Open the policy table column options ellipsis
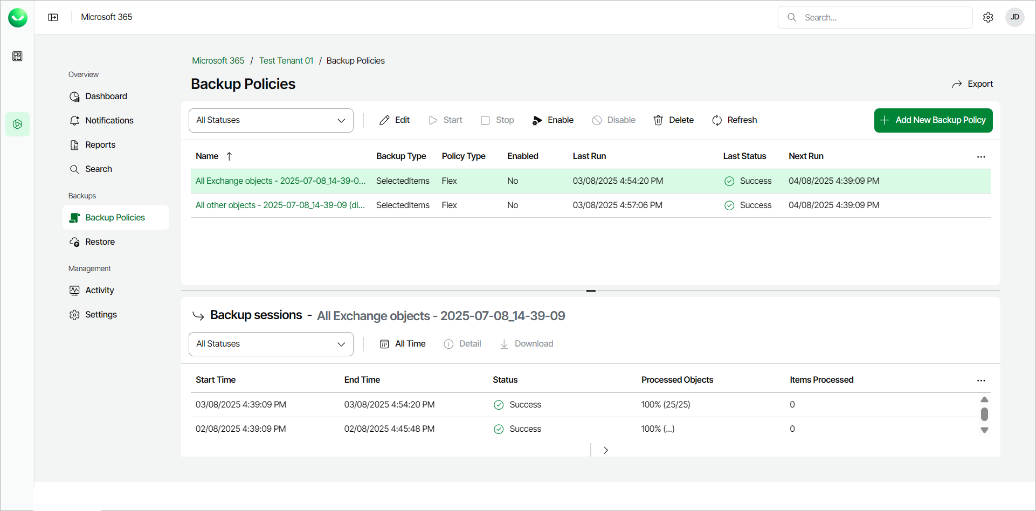The image size is (1036, 511). click(x=981, y=157)
